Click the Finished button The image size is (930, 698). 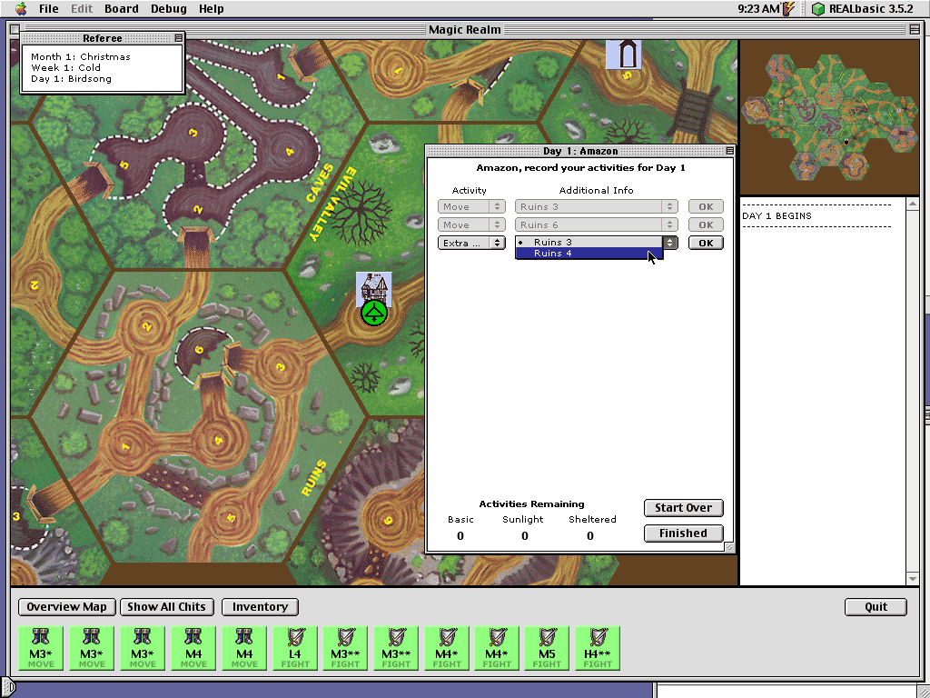click(683, 533)
